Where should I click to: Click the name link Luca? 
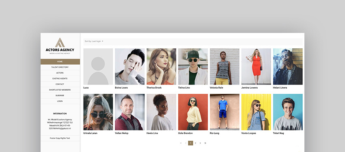coord(86,88)
